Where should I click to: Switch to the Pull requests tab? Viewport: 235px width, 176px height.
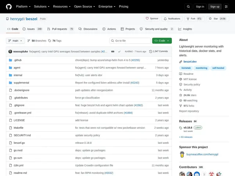(x=60, y=29)
